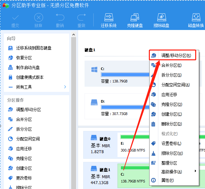This screenshot has height=189, width=205.
Task: Select the E: 300.00GB NTFS partition block
Action: tap(134, 145)
